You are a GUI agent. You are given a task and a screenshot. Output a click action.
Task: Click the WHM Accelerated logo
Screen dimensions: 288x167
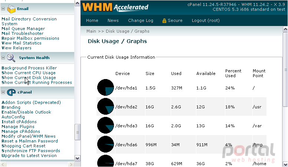[x=115, y=7]
